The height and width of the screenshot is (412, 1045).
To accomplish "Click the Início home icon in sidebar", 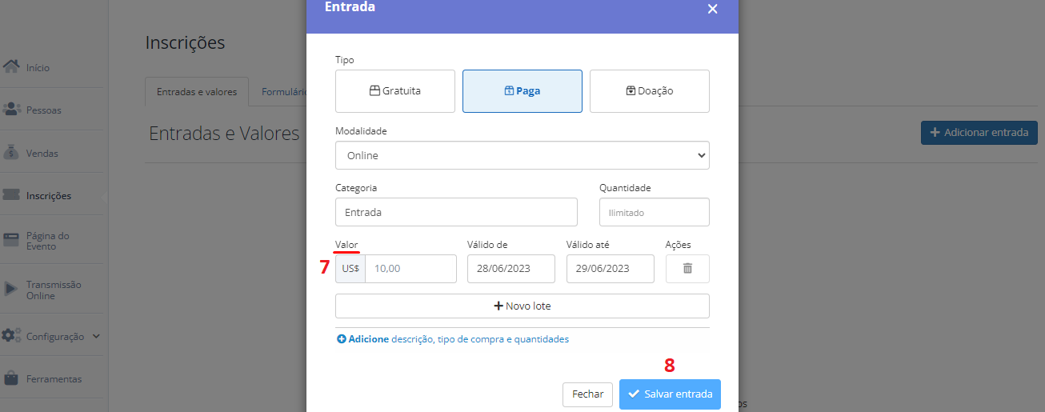I will (x=11, y=67).
